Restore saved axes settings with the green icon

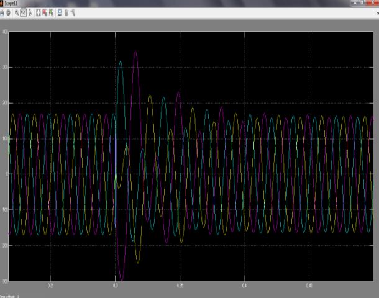pyautogui.click(x=51, y=13)
